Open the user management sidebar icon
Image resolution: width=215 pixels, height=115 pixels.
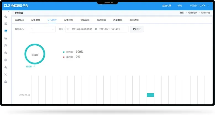click(6, 67)
